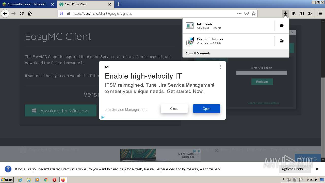Open page actions three-dot menu

[x=239, y=13]
